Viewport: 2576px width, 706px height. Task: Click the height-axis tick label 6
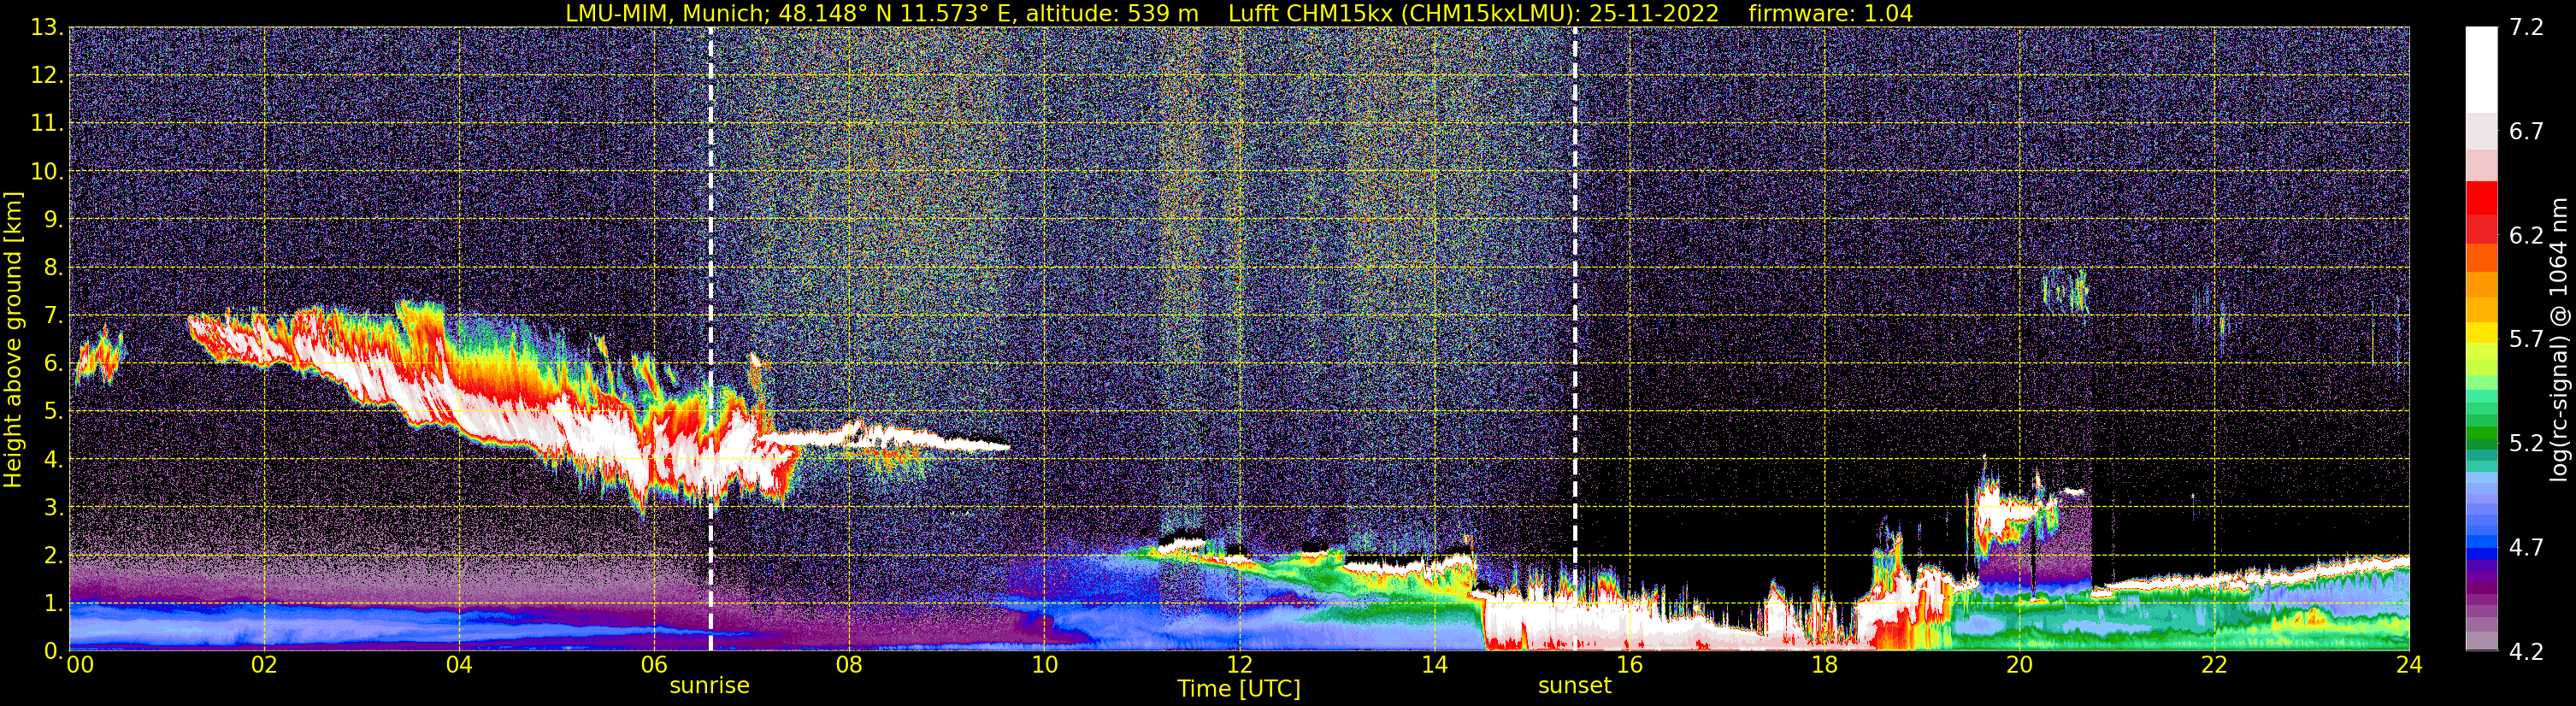52,364
